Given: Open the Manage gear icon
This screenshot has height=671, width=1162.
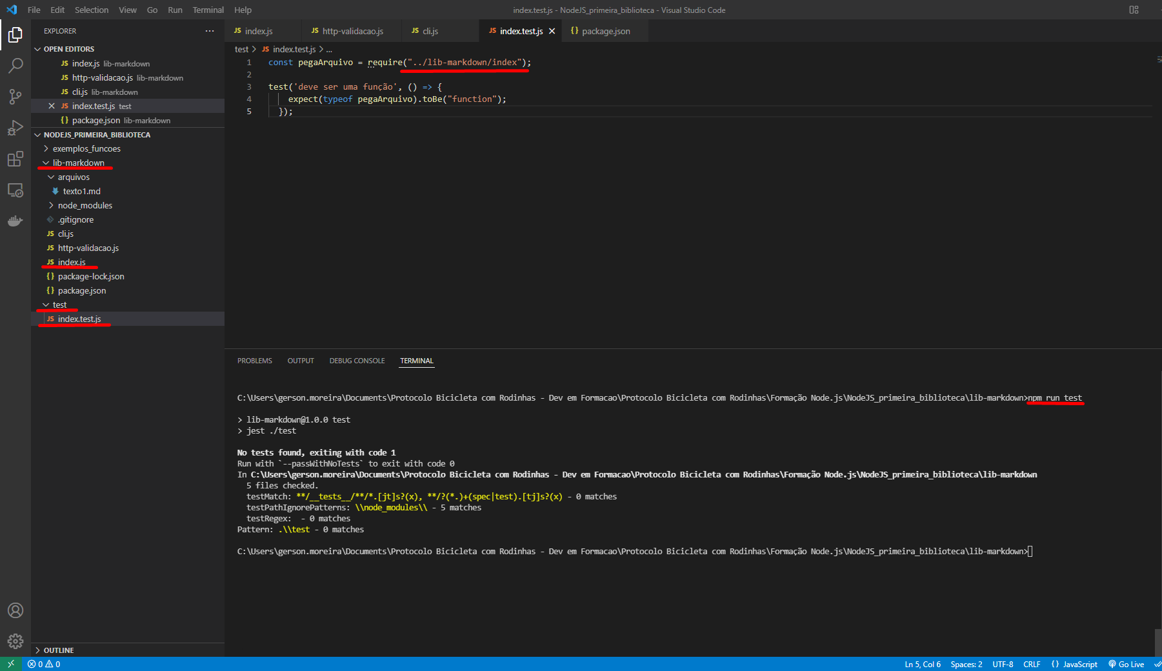Looking at the screenshot, I should 15,641.
